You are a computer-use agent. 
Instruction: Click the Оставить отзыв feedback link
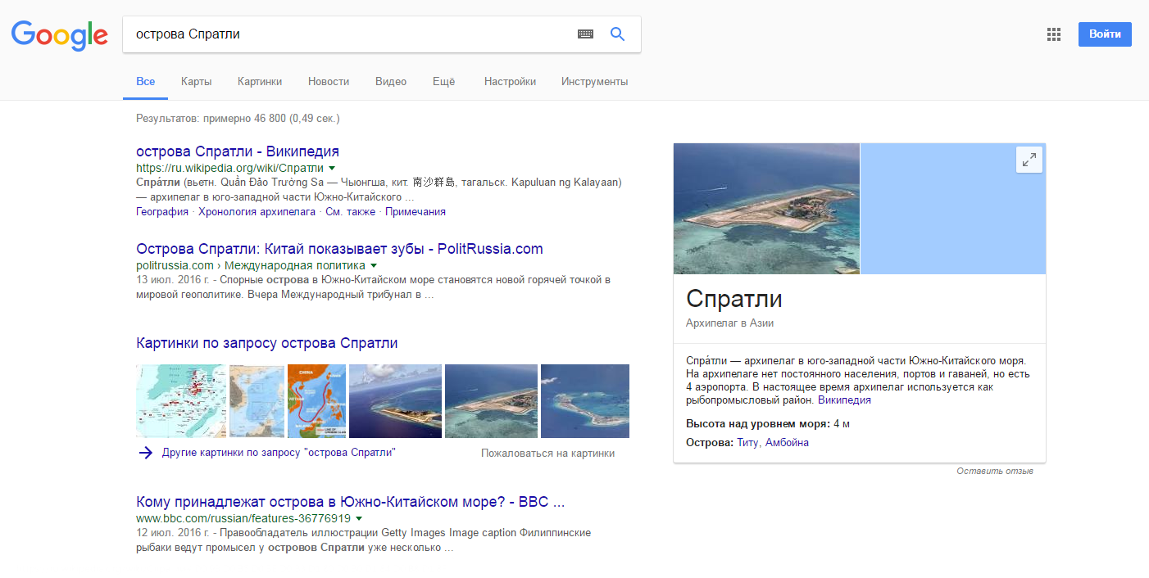click(x=995, y=472)
